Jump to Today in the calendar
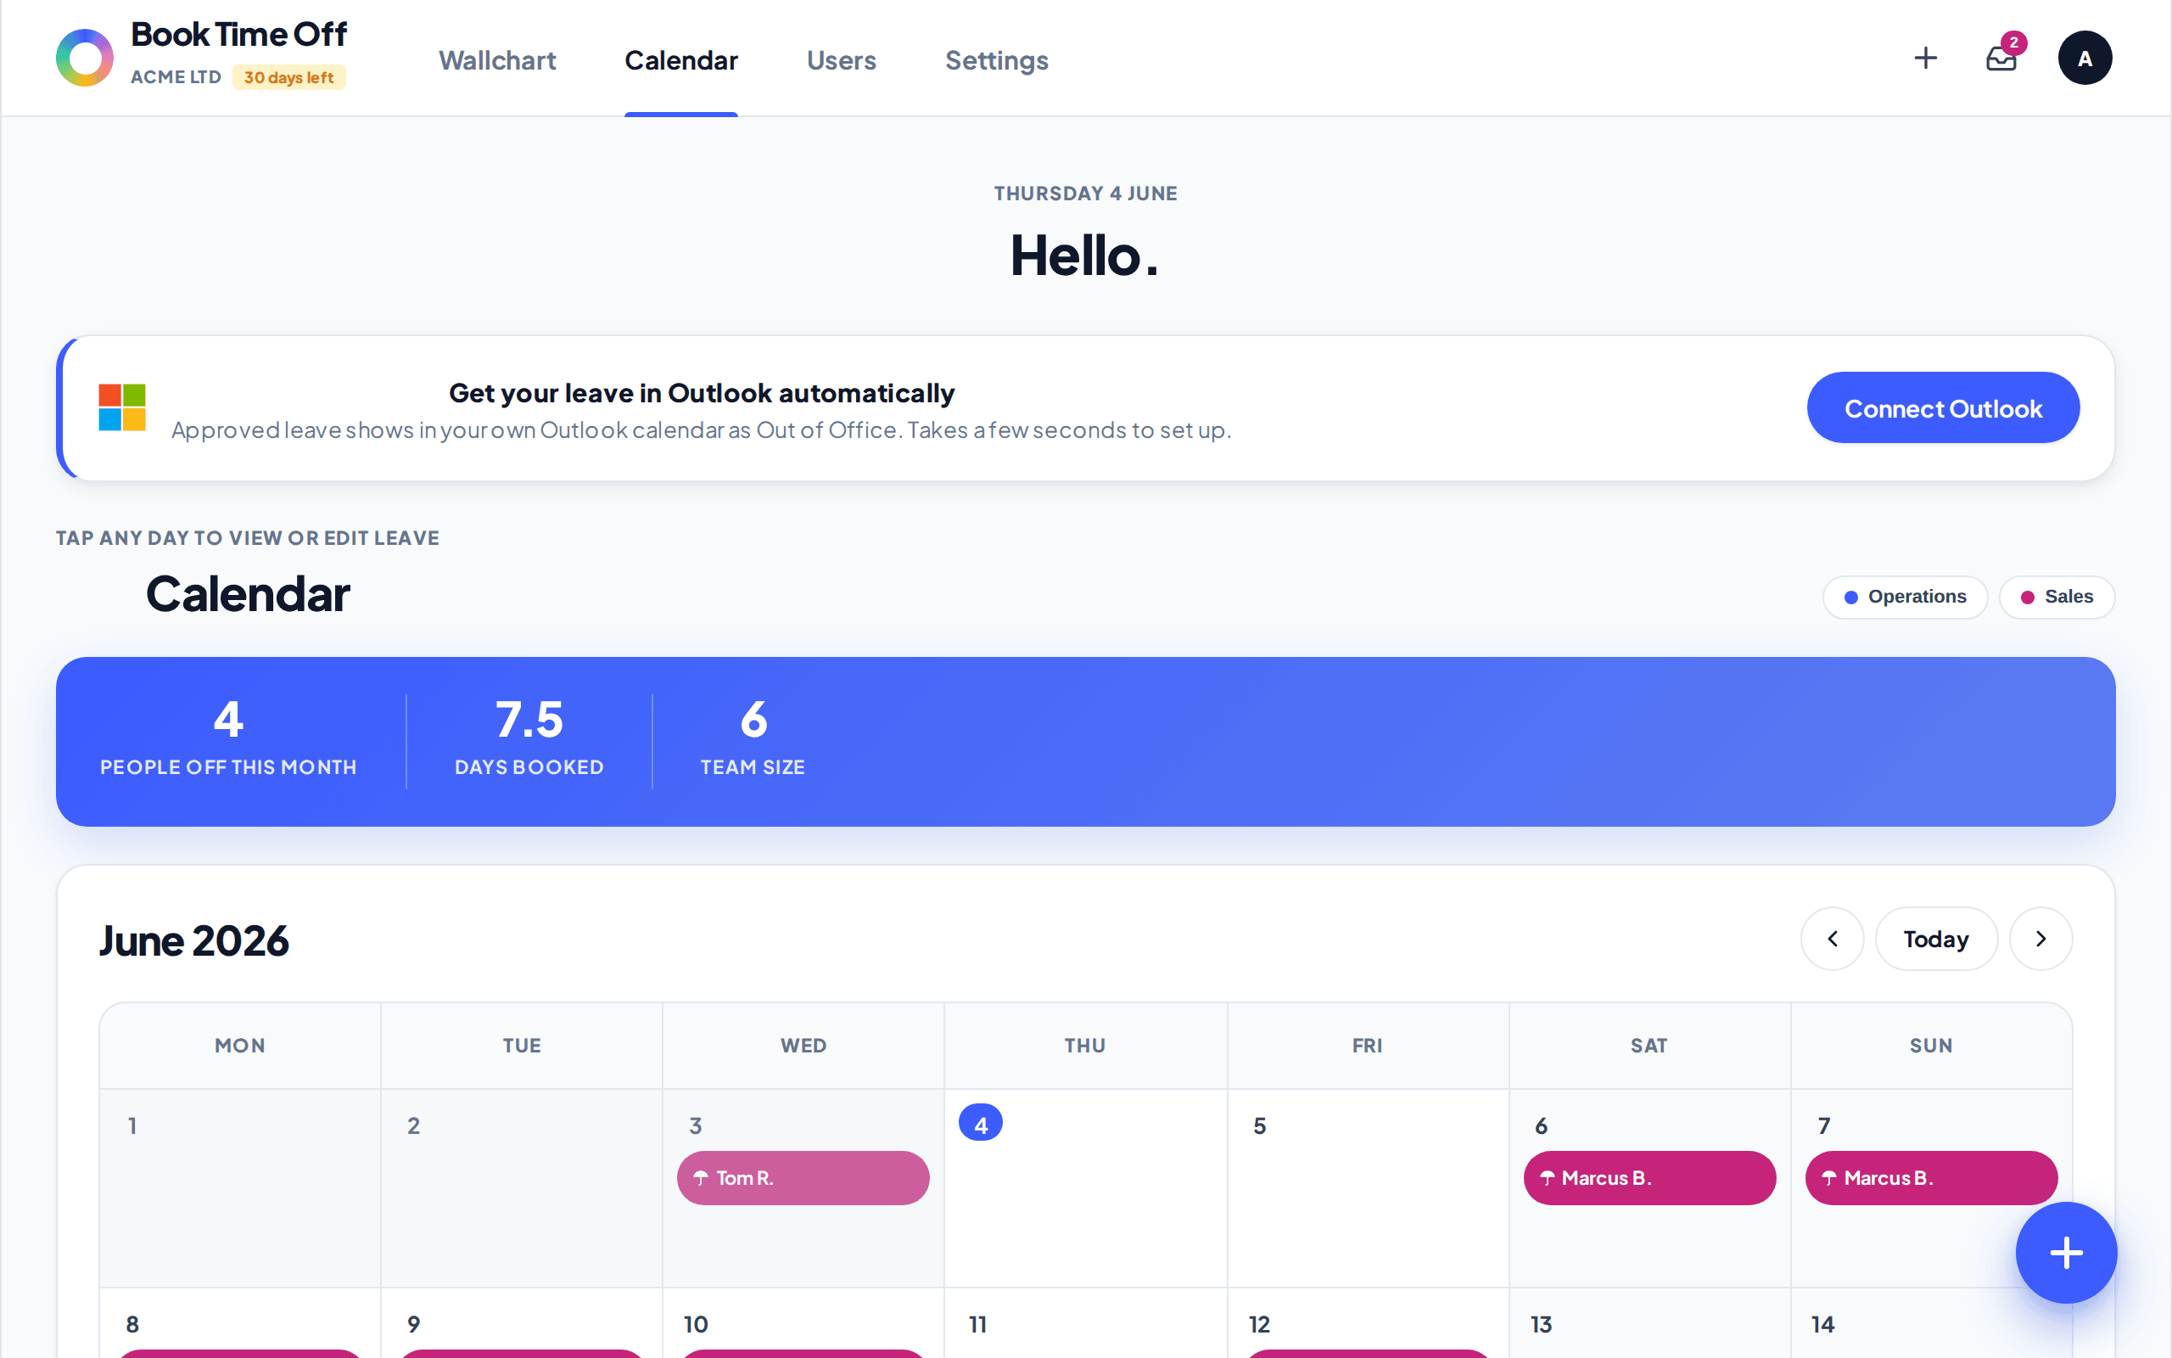The width and height of the screenshot is (2172, 1358). 1936,939
